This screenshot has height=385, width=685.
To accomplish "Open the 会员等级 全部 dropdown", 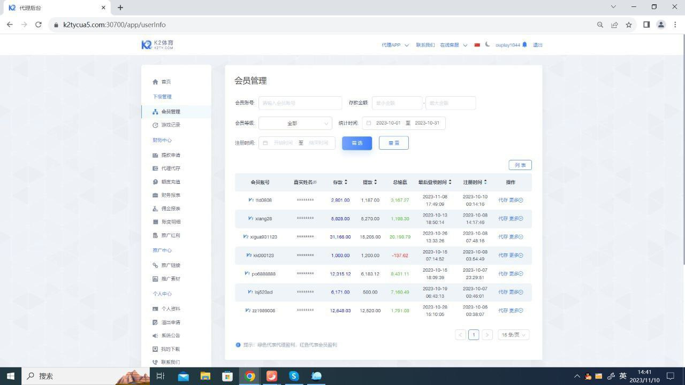I will coord(295,124).
